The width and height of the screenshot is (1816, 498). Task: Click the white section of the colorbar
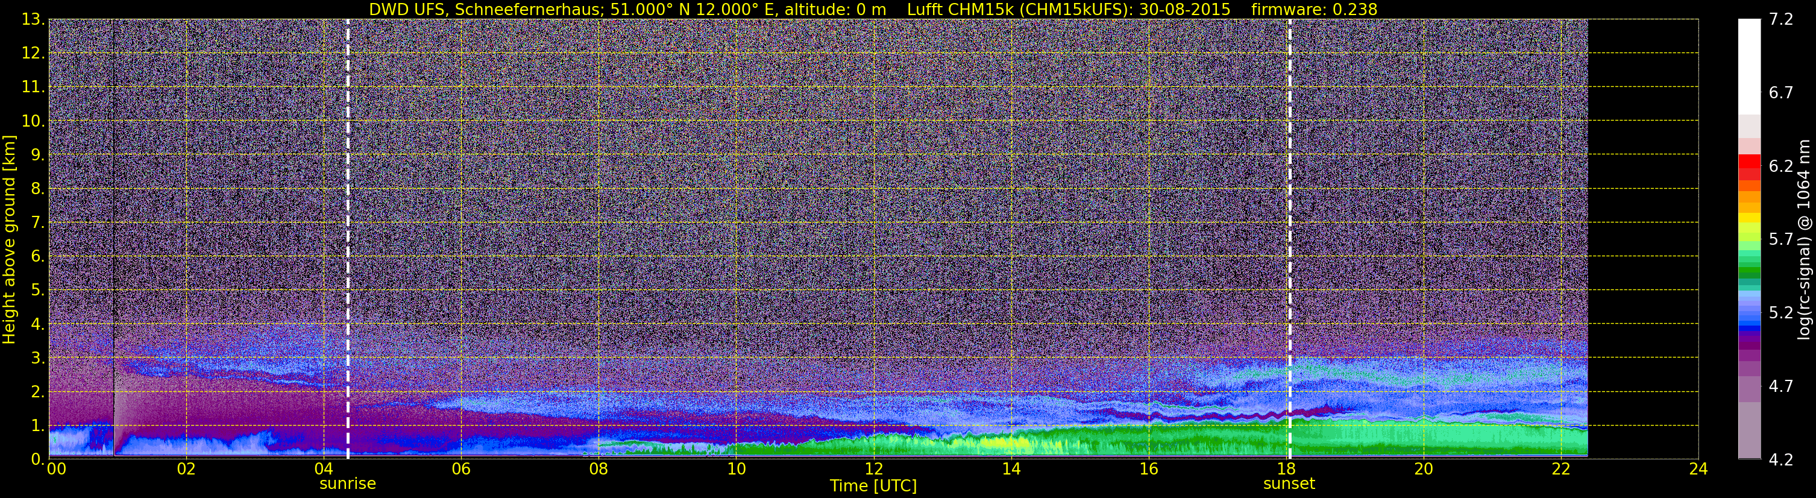pyautogui.click(x=1749, y=66)
